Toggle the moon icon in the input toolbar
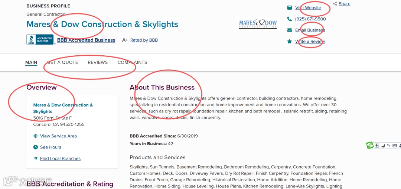Viewport: 401px width, 189px height. (383, 146)
